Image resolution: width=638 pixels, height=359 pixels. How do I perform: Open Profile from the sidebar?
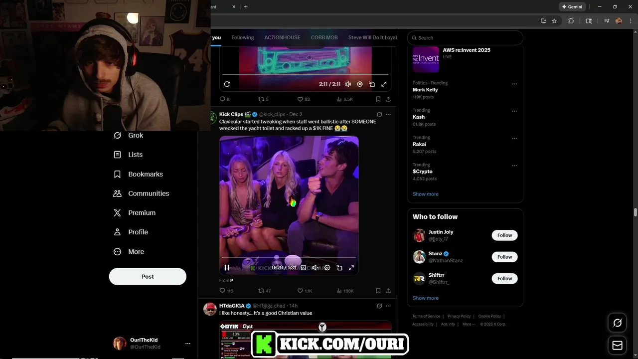pos(131,232)
